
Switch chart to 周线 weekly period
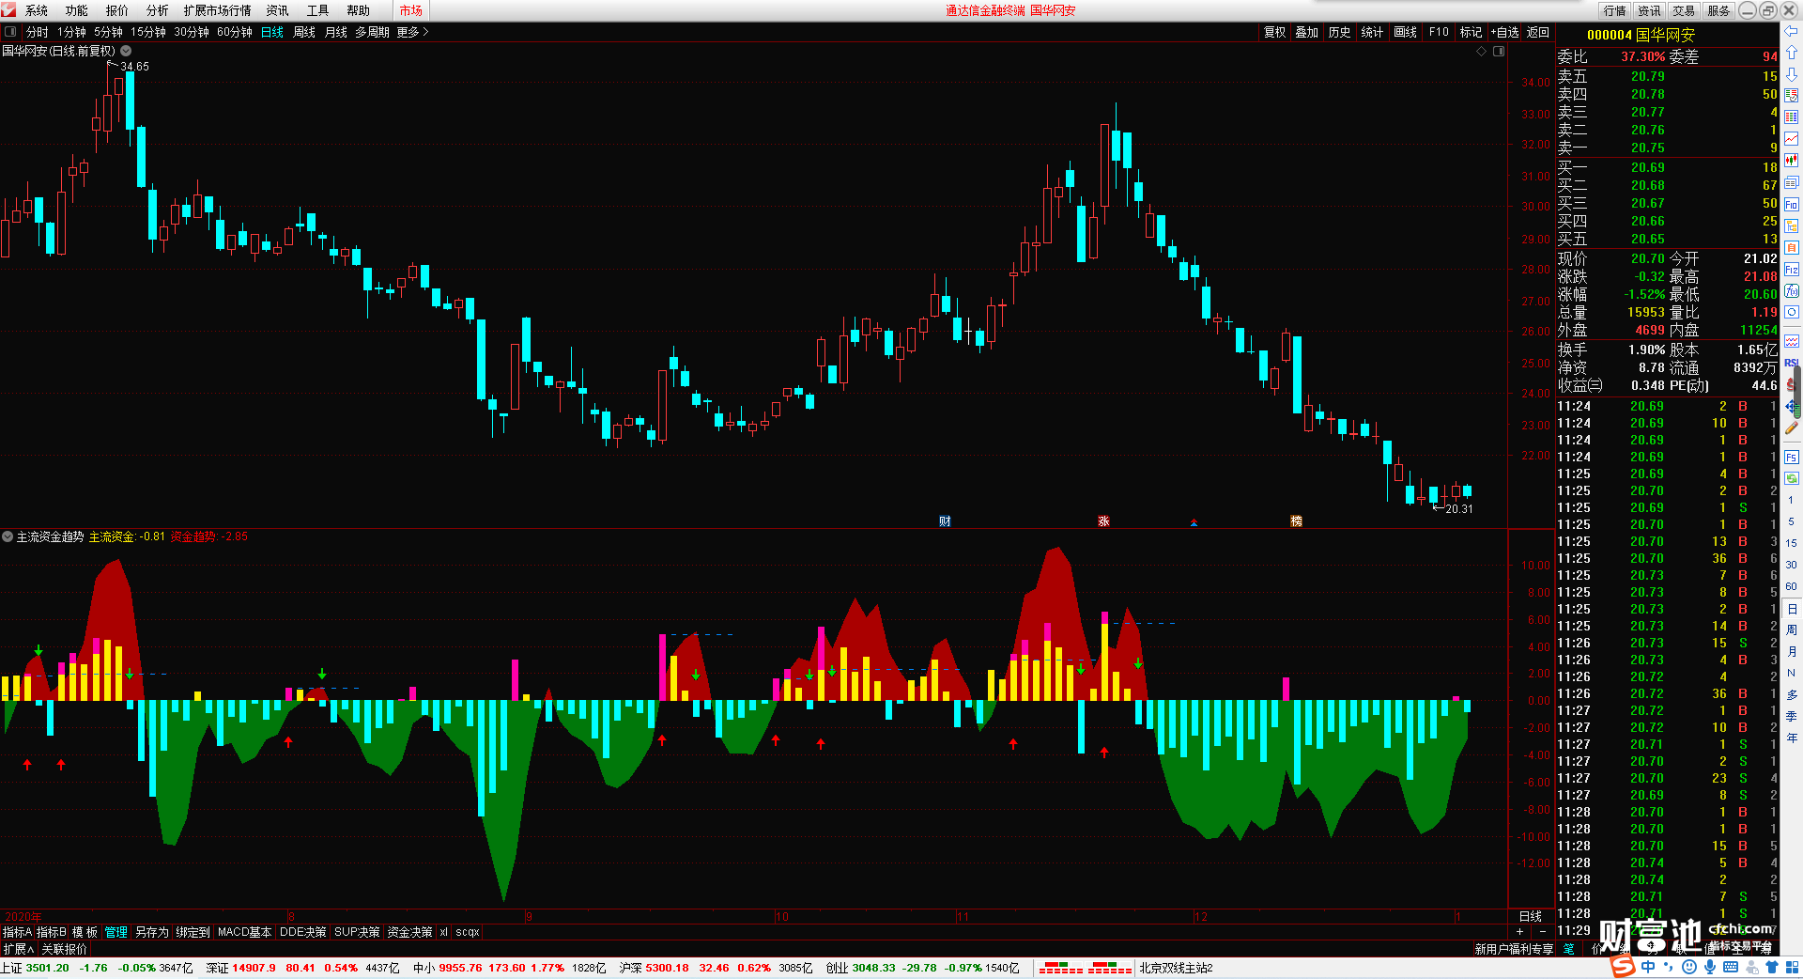tap(304, 32)
